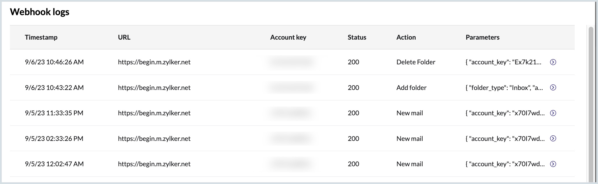Click the folder_type Inbox parameters text
Screen dimensions: 598x184
click(504, 88)
